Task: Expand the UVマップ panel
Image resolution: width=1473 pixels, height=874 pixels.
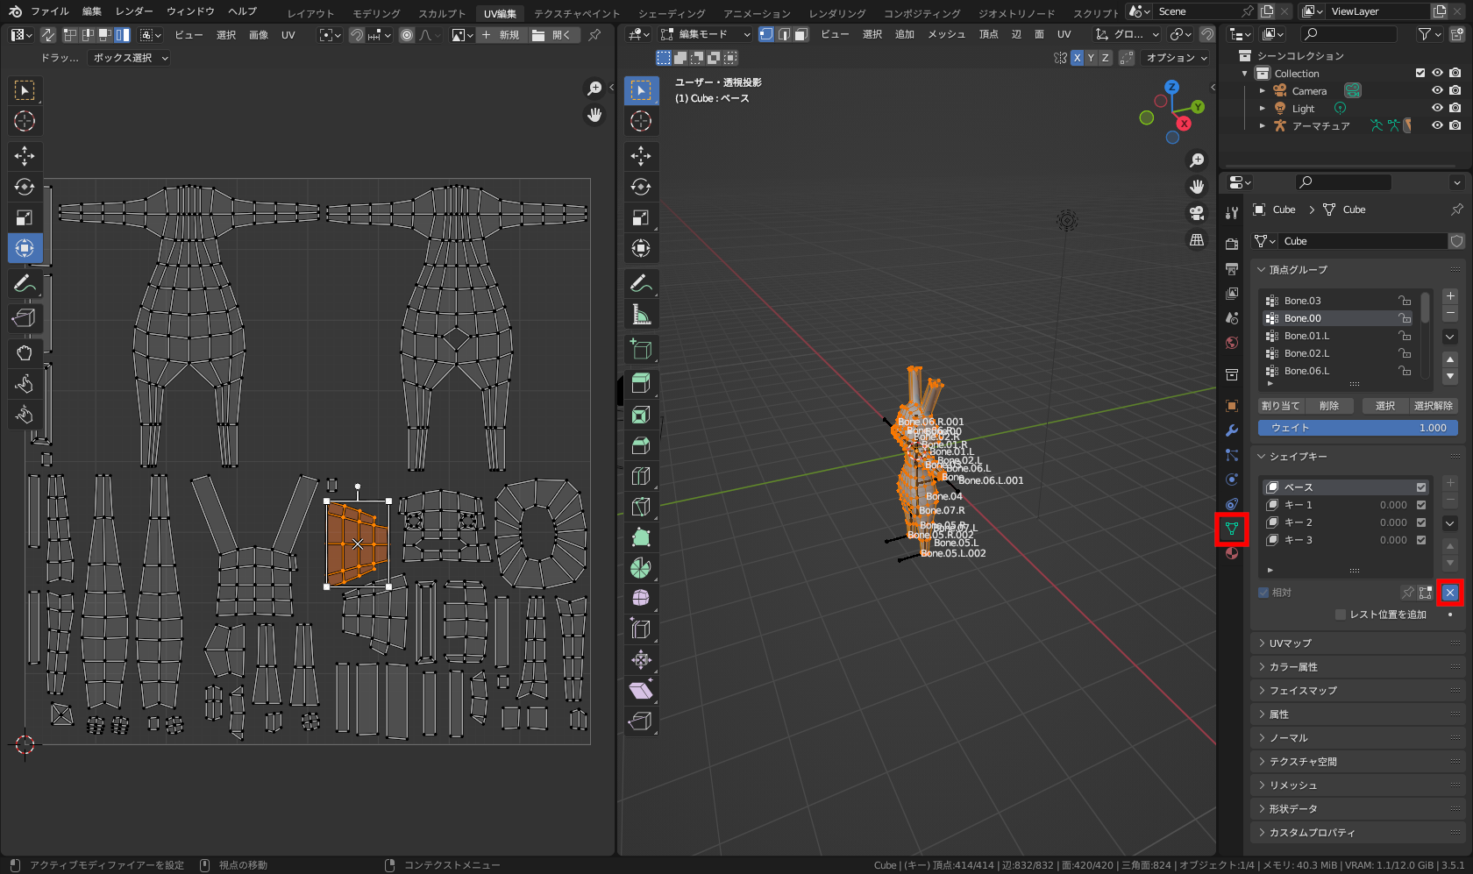Action: (1291, 643)
